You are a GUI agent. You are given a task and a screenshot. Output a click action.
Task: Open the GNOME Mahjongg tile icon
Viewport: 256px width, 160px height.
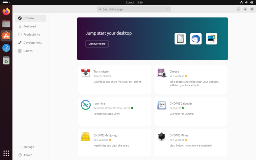click(85, 137)
